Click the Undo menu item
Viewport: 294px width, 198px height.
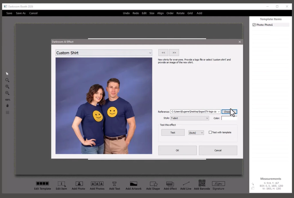pyautogui.click(x=126, y=13)
